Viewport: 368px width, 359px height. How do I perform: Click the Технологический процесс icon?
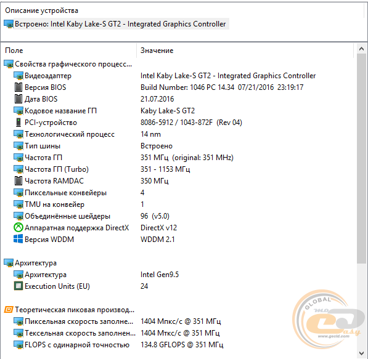18,134
